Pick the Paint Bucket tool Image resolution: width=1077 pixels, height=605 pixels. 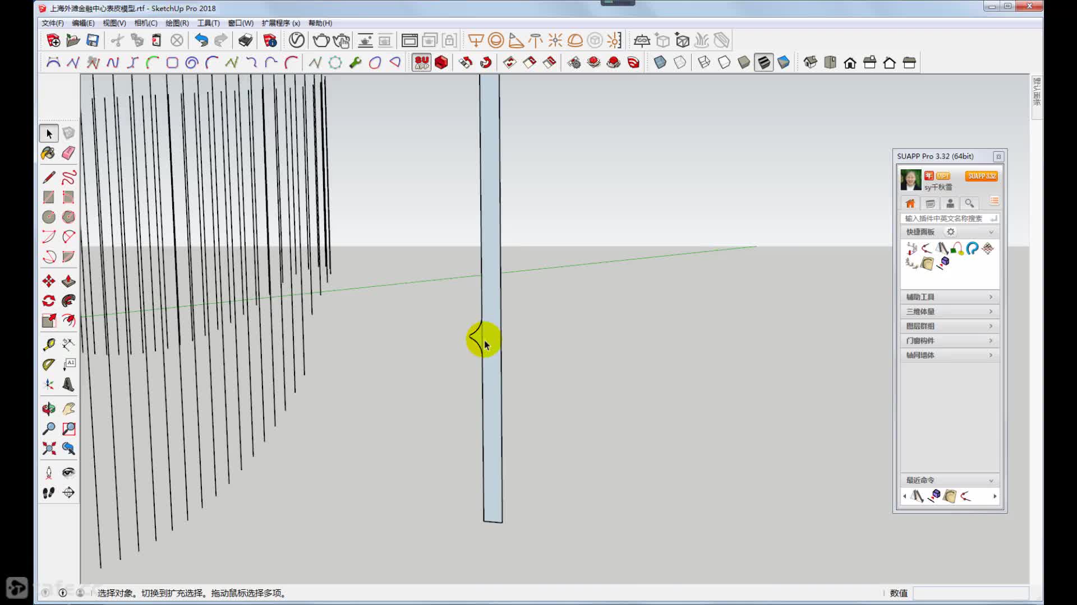[x=49, y=153]
